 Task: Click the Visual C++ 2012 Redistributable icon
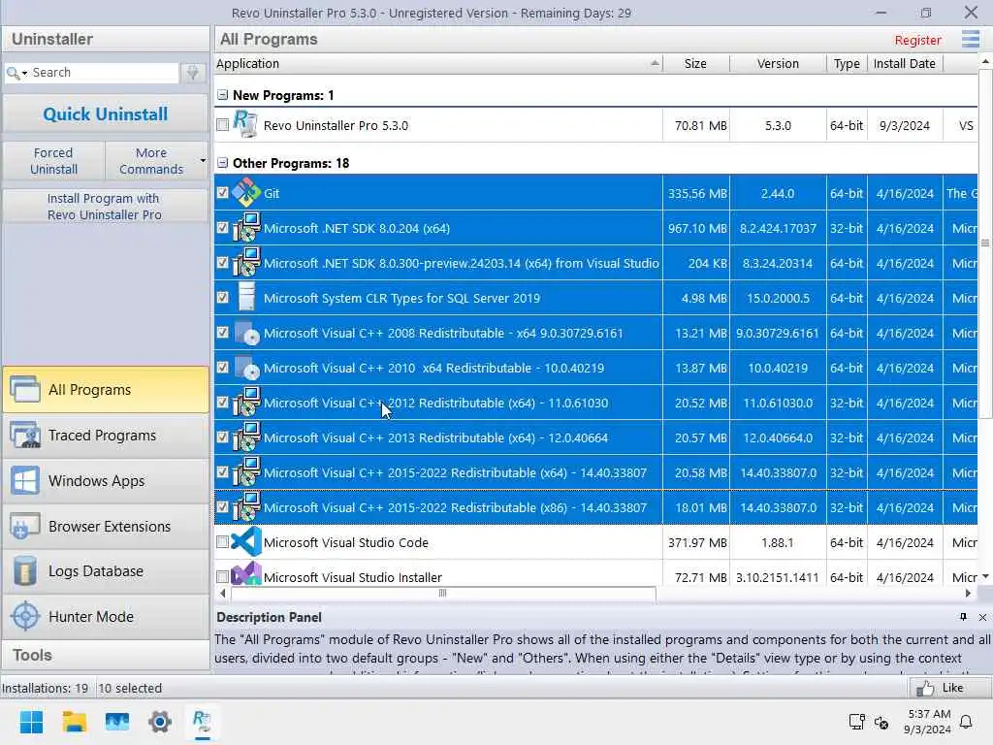coord(245,402)
